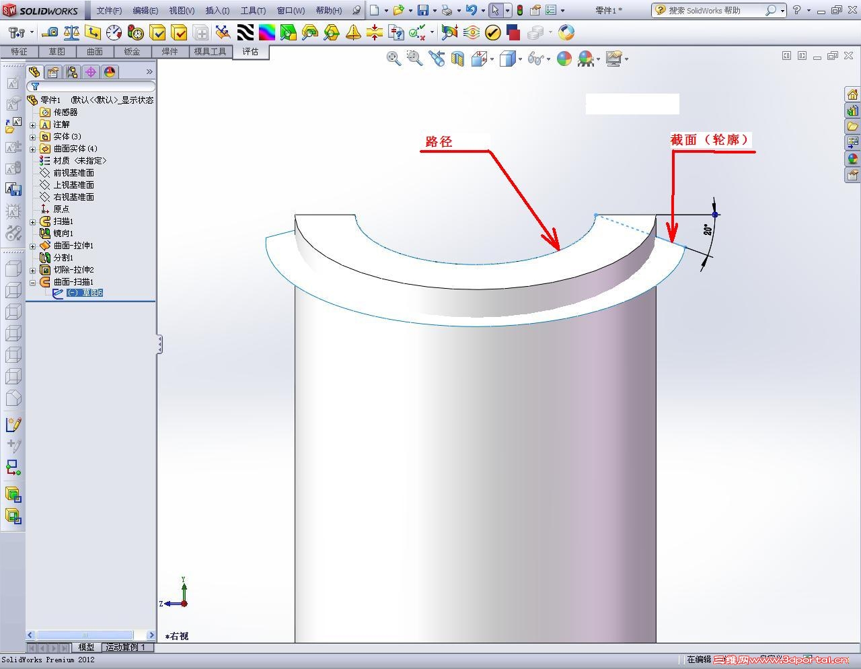Screen dimensions: 861x669
Task: Switch to the 钣金 tab
Action: (132, 52)
